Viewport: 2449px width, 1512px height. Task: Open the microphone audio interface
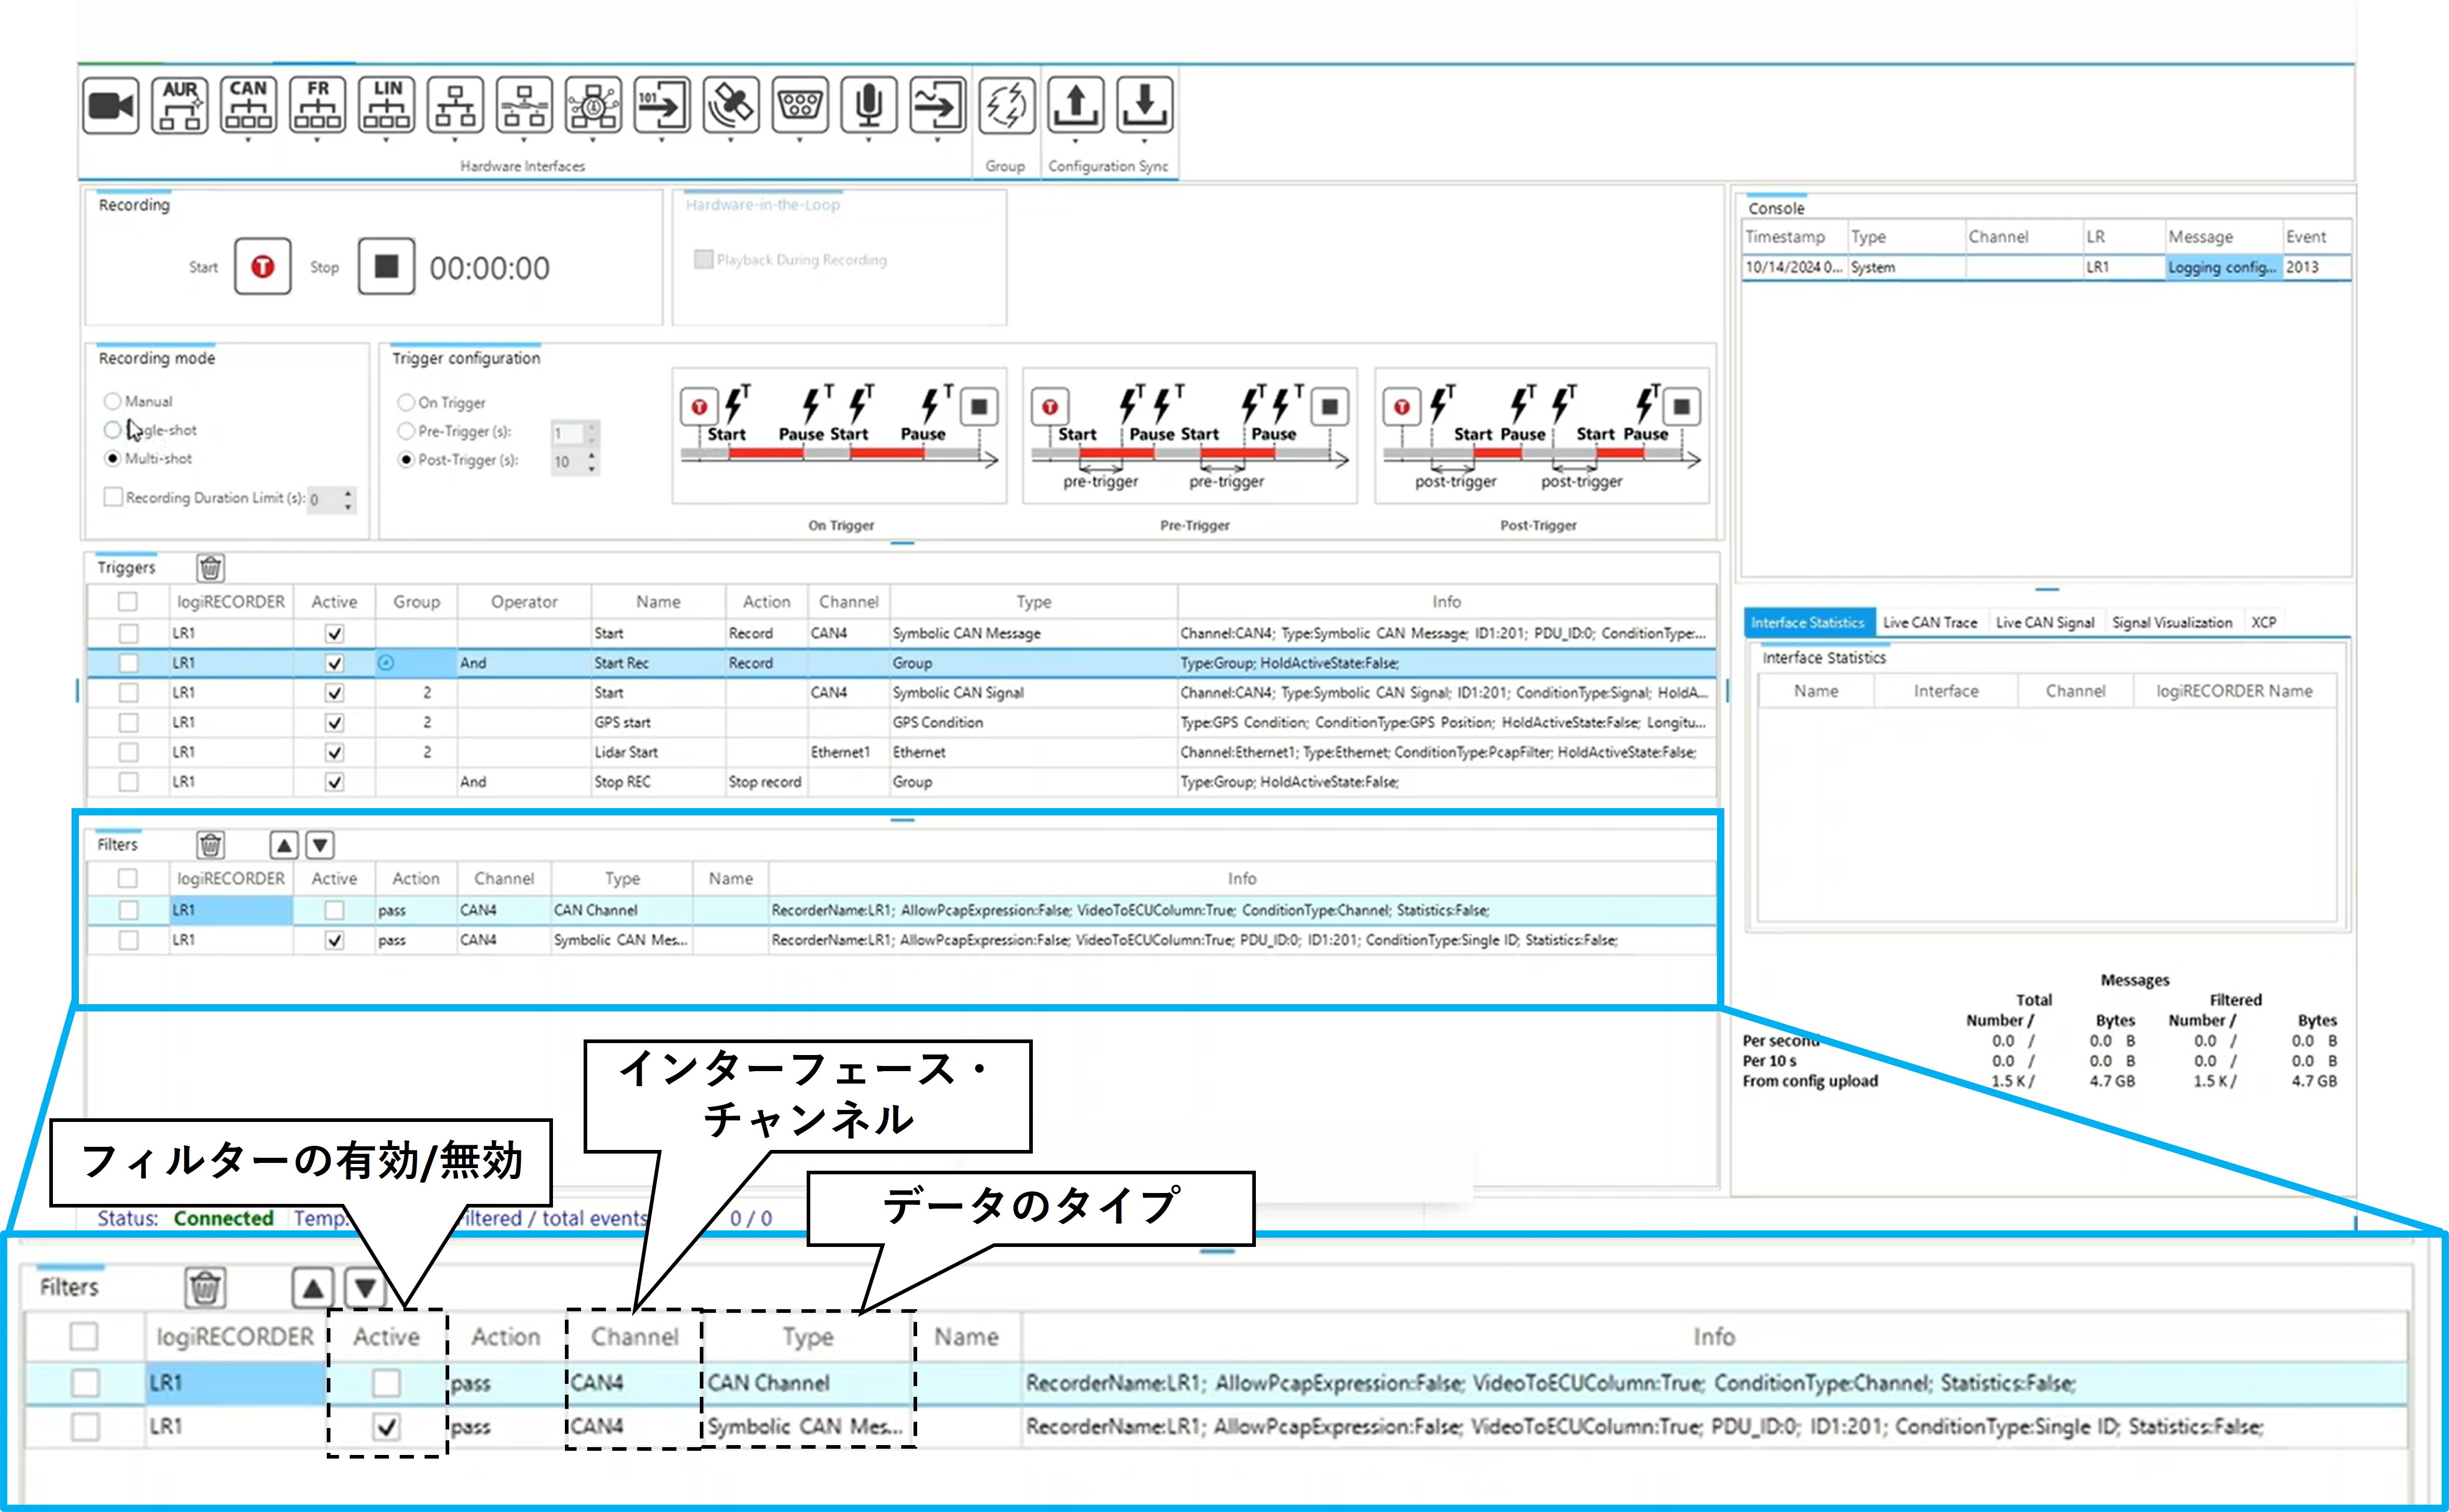click(869, 104)
